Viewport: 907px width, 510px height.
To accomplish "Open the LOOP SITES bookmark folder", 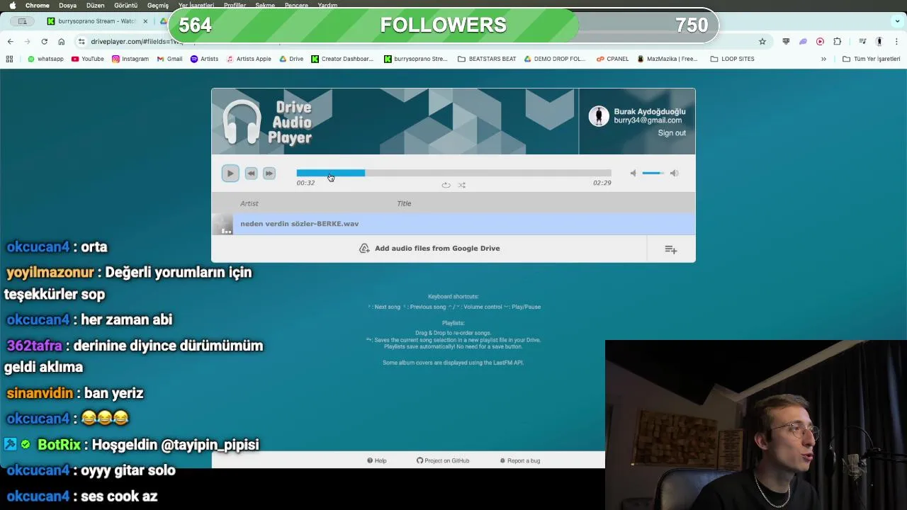I will click(732, 59).
